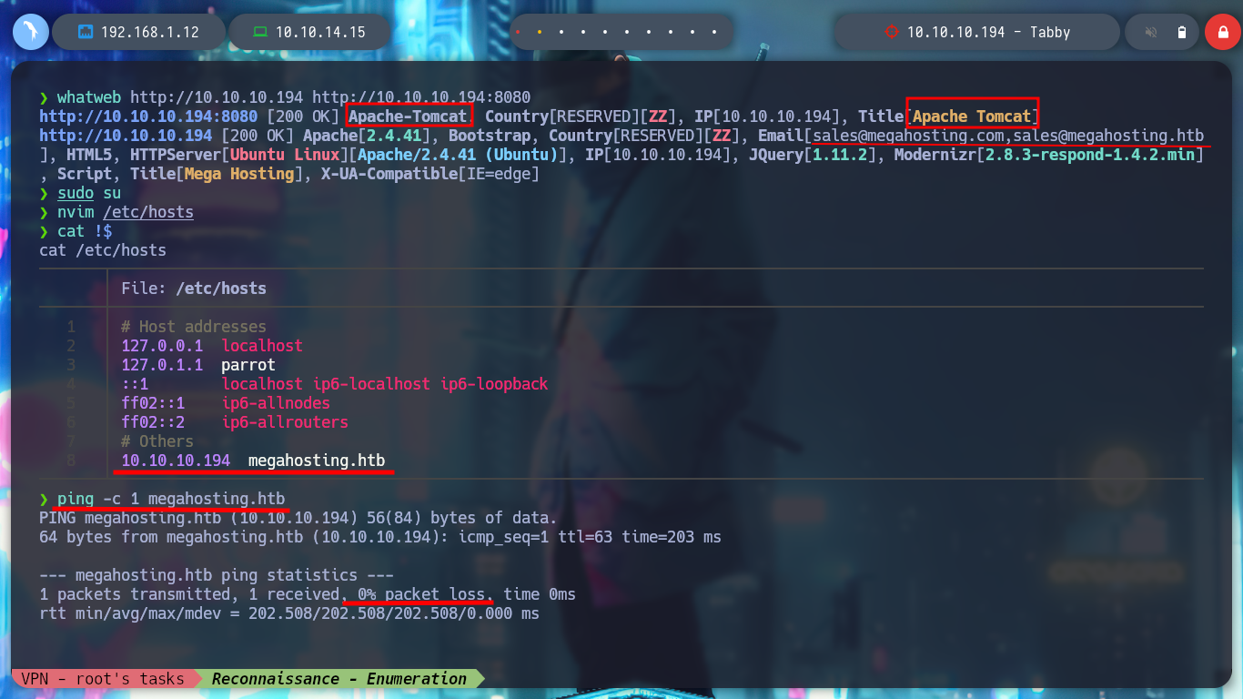Click the "sudo su" command line
The image size is (1243, 699).
tap(89, 193)
